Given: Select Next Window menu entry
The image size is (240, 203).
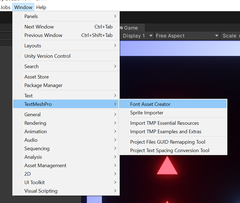Looking at the screenshot, I should click(66, 27).
